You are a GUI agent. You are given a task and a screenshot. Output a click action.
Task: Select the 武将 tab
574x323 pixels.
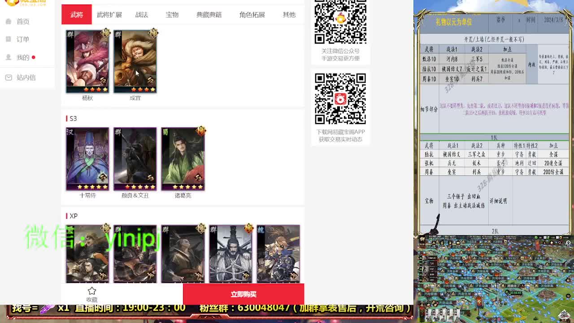pyautogui.click(x=77, y=15)
